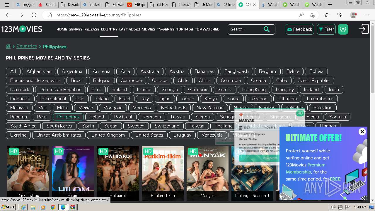This screenshot has width=375, height=211.
Task: Select United States country tag
Action: point(149,135)
